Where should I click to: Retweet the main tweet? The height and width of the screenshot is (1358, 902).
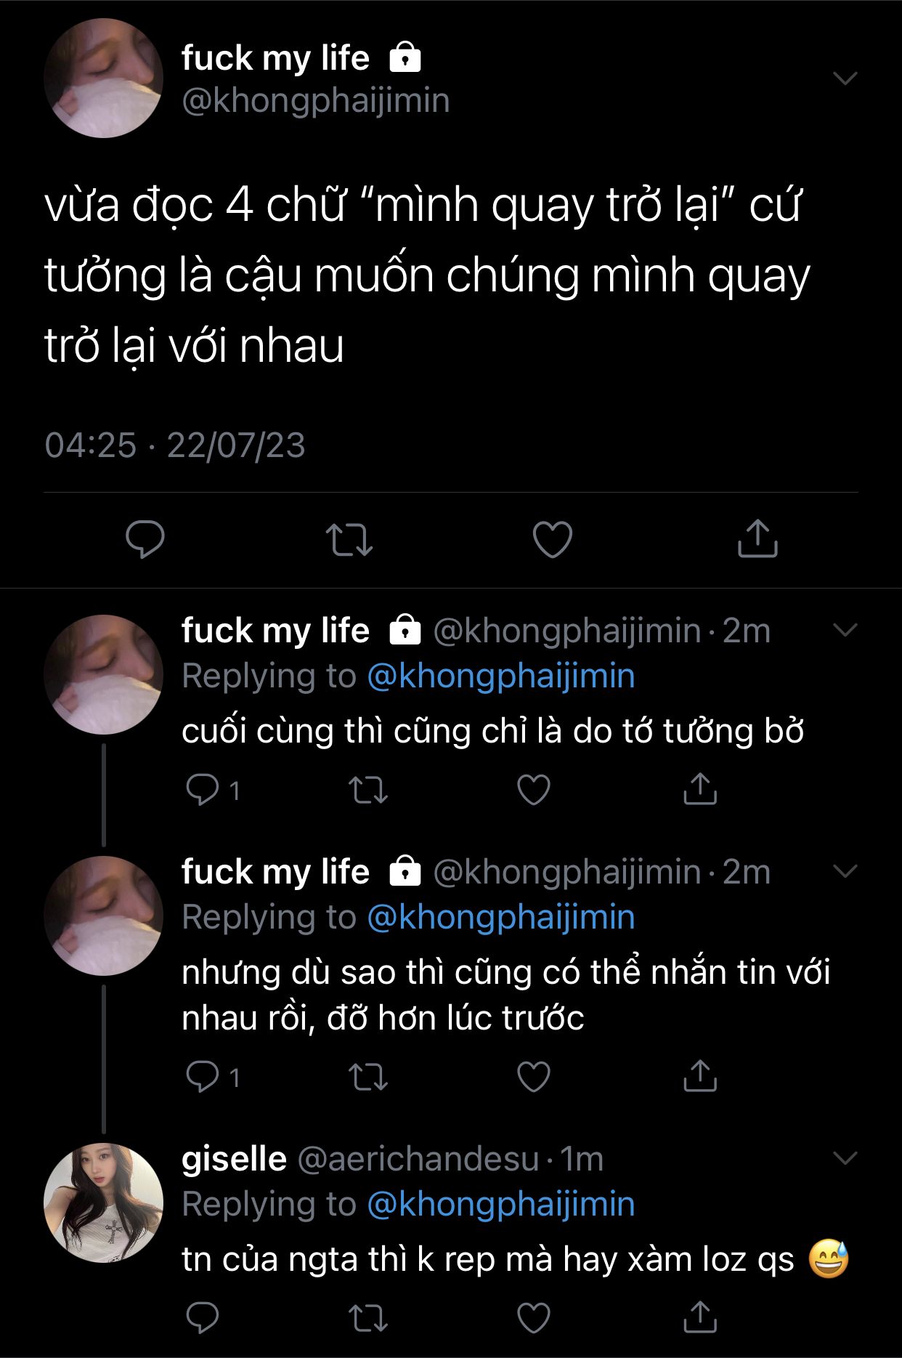pos(349,540)
